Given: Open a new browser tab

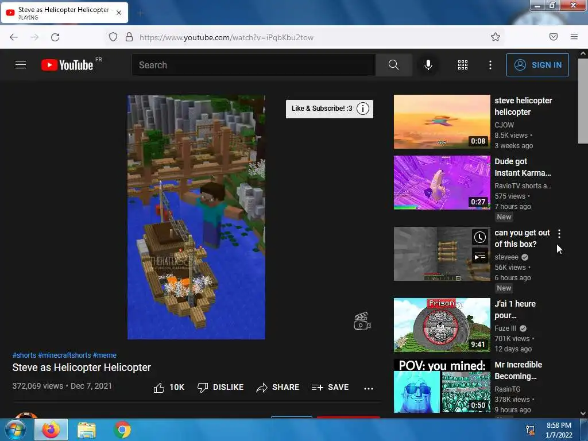Looking at the screenshot, I should (140, 14).
